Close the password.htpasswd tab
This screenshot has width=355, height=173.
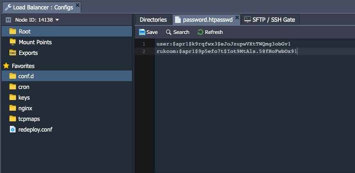tap(237, 17)
